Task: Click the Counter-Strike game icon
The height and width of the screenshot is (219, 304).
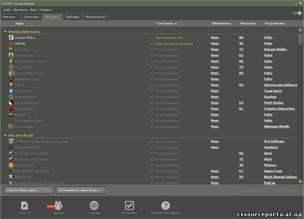Action: pos(11,37)
